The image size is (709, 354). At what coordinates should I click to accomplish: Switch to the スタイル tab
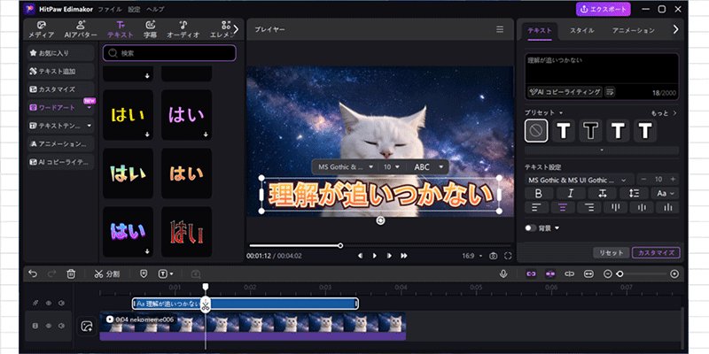click(x=581, y=31)
